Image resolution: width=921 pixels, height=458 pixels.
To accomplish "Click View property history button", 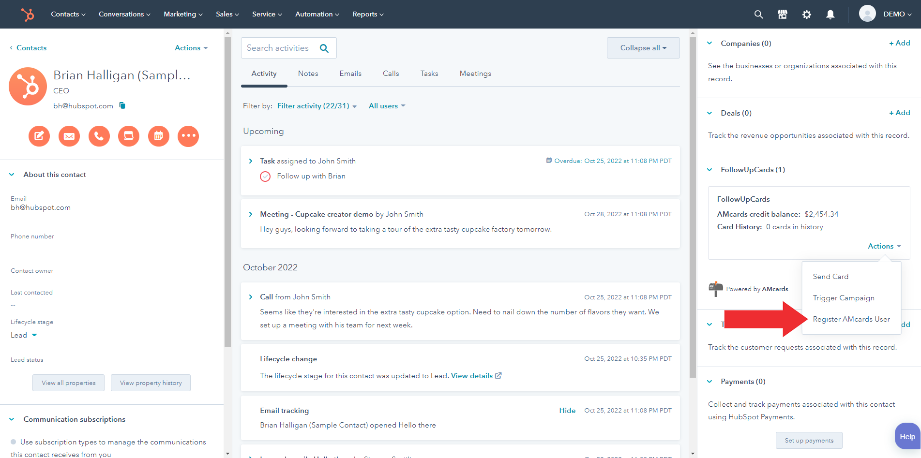I will tap(151, 383).
